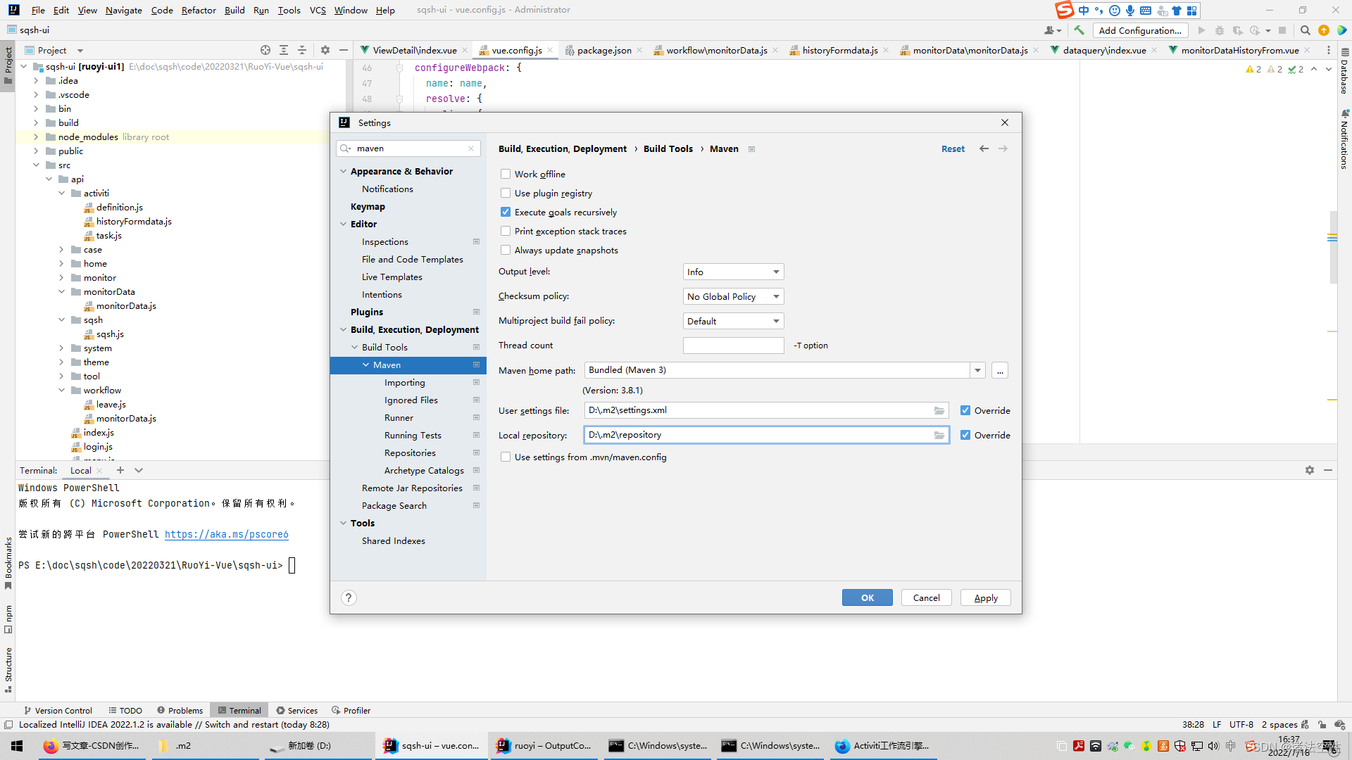Viewport: 1352px width, 760px height.
Task: Click the Build project hammer icon
Action: tap(1079, 30)
